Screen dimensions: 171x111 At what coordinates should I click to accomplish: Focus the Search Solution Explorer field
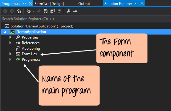(x=86, y=19)
